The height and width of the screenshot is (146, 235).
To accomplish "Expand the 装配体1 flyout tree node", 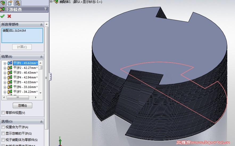I will (x=51, y=2).
